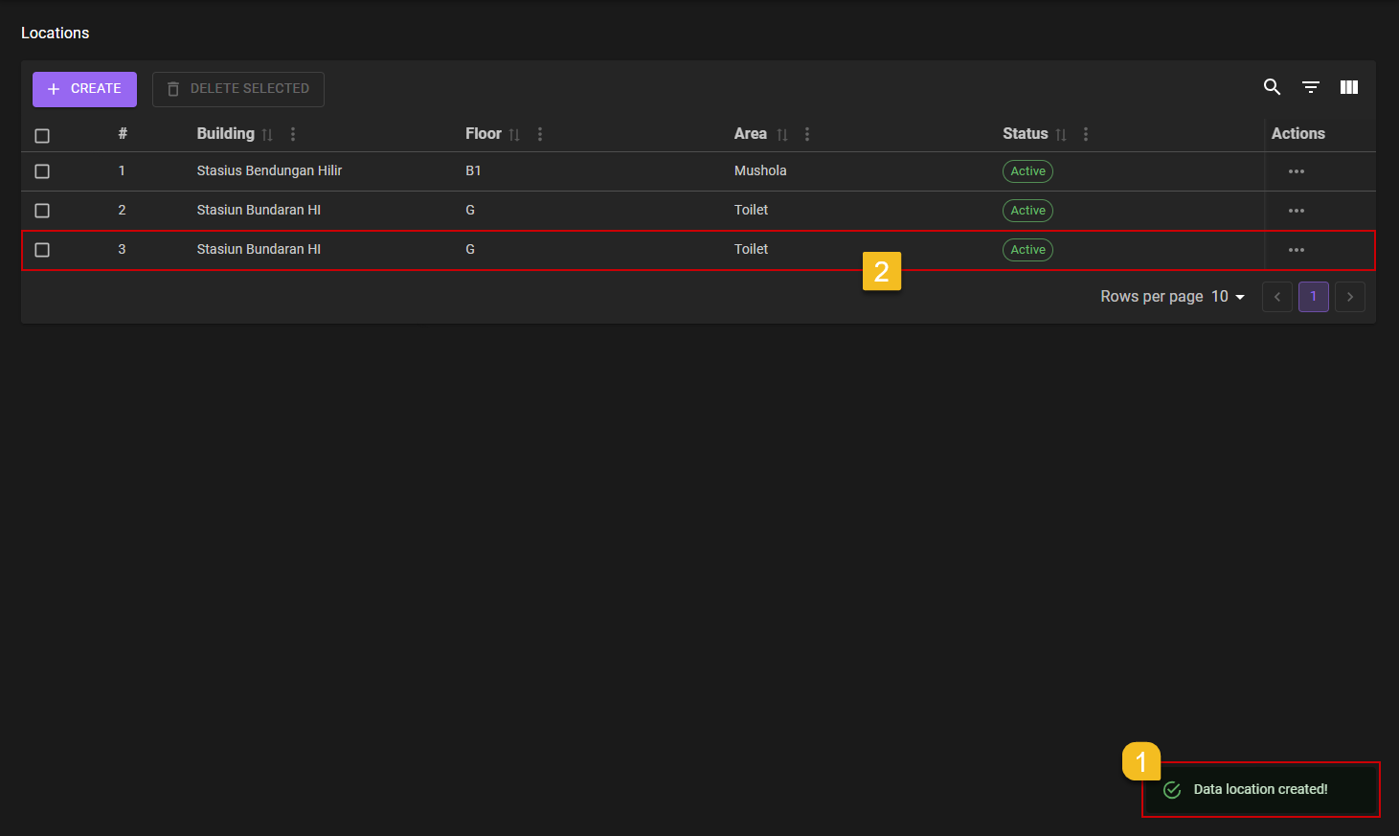This screenshot has height=836, width=1399.
Task: Click the DELETE SELECTED button
Action: (x=238, y=89)
